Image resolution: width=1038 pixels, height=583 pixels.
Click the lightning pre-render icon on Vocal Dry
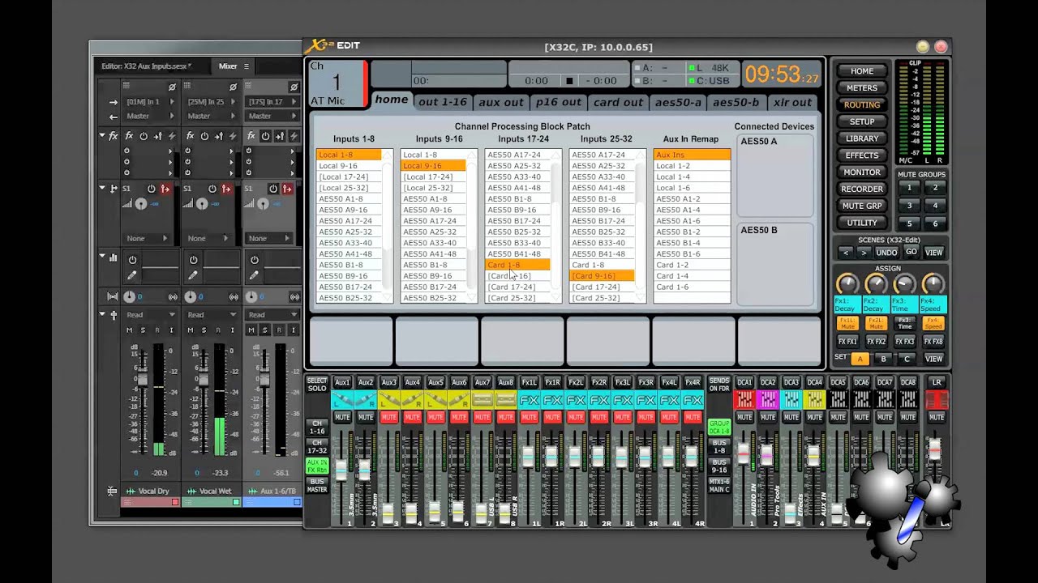point(172,136)
